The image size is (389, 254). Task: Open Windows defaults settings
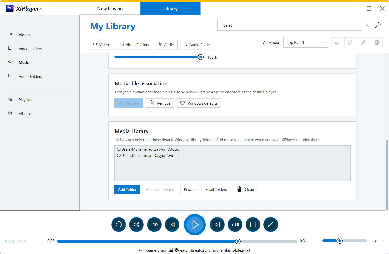(199, 103)
